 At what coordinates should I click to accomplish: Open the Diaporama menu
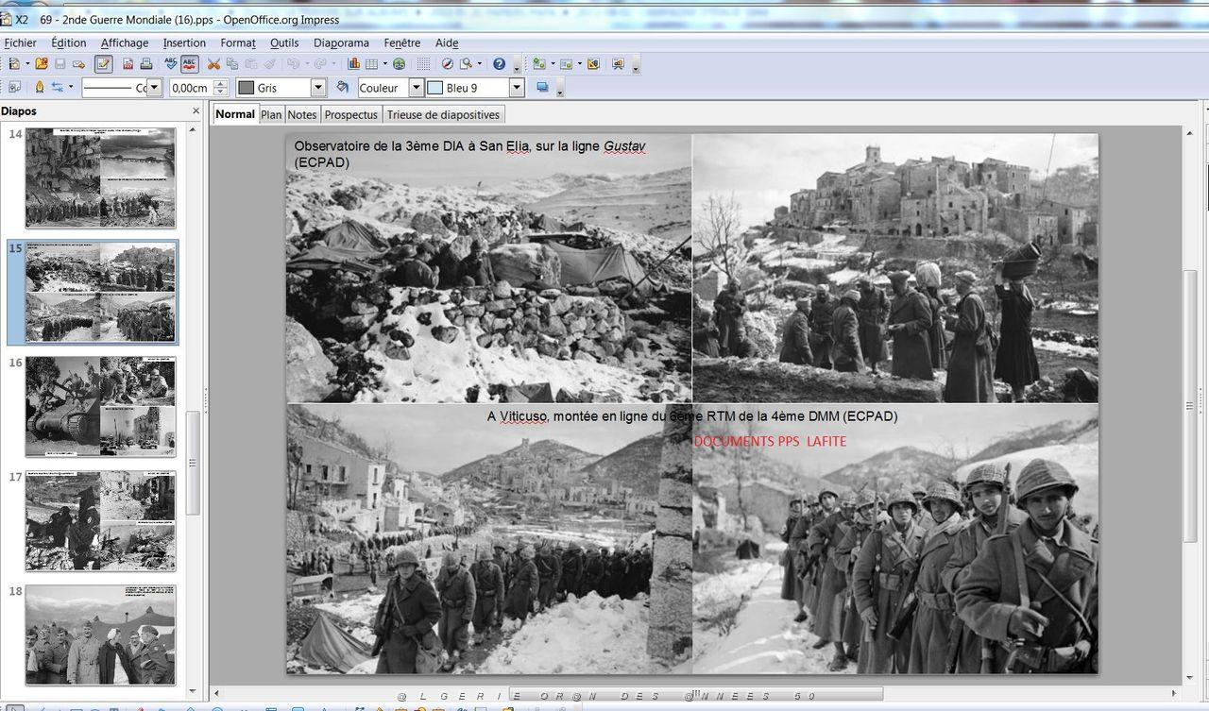(341, 42)
